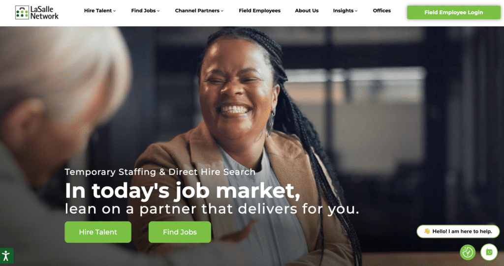The height and width of the screenshot is (266, 504).
Task: Click the "Hello! I am here to help." chat bubble
Action: (x=458, y=231)
